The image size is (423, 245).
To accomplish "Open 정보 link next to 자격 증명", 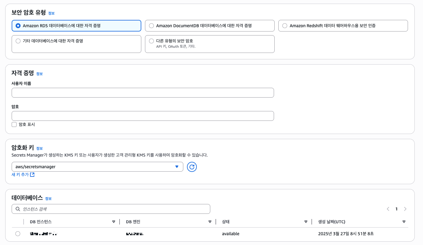I will coord(40,74).
